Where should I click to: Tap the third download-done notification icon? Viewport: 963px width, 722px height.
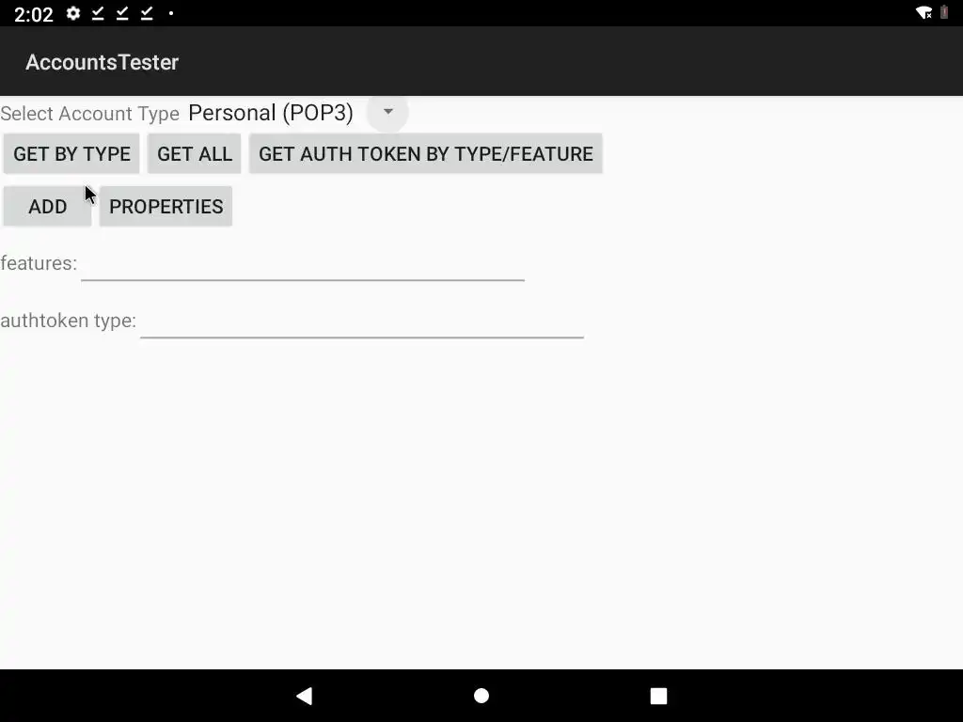click(x=147, y=13)
